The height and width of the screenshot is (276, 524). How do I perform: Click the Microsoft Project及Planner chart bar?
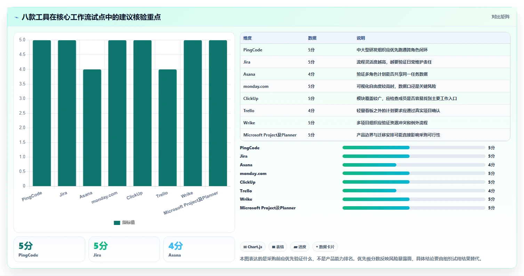pyautogui.click(x=218, y=113)
